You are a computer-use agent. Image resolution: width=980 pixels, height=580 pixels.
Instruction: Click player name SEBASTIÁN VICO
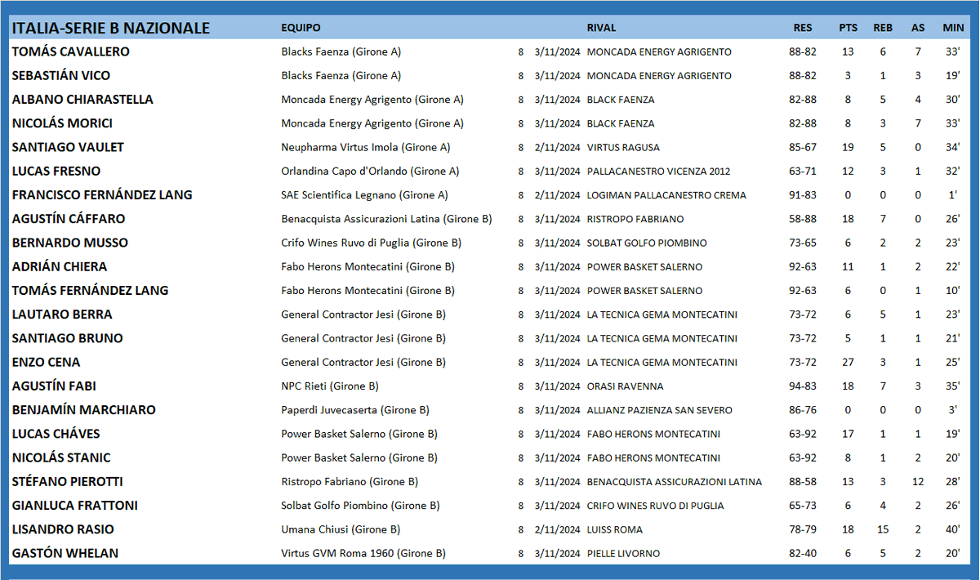(61, 75)
